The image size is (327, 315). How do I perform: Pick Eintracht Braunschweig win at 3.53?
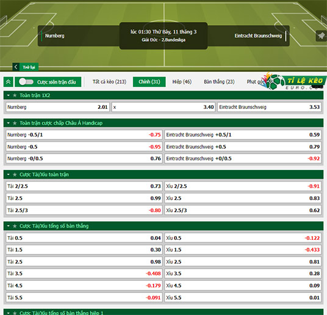pyautogui.click(x=269, y=107)
